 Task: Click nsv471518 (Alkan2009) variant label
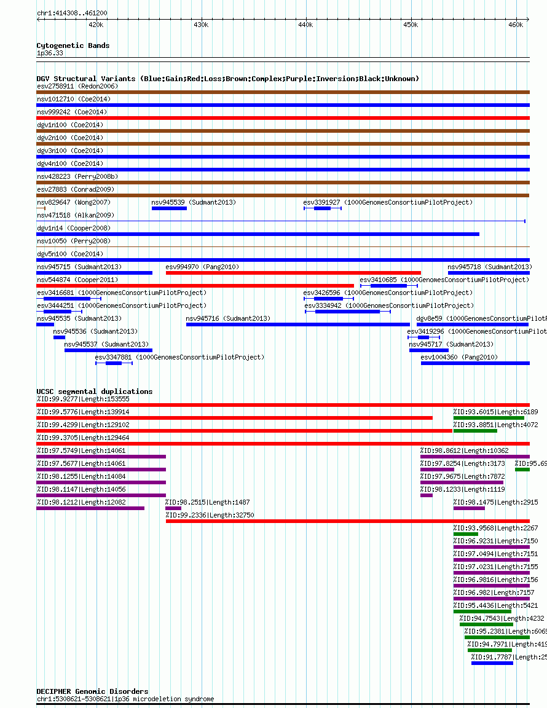(x=76, y=215)
